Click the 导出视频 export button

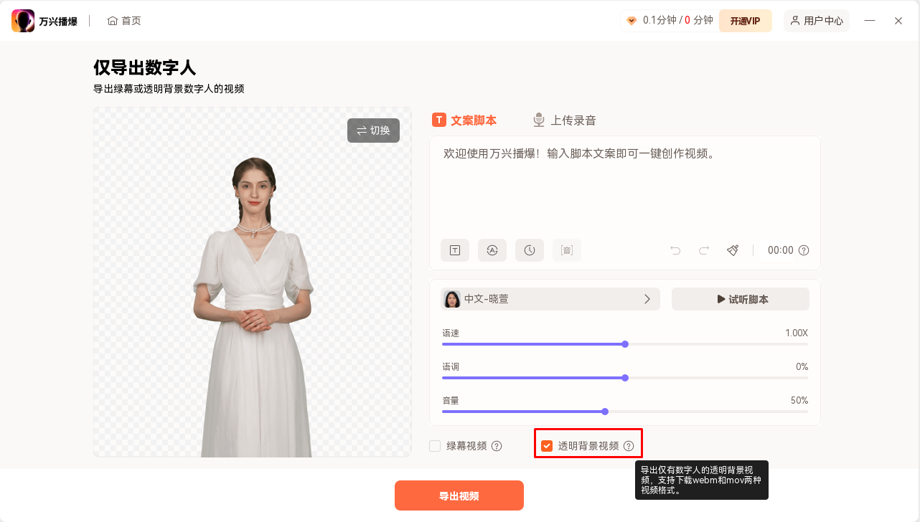[x=459, y=495]
